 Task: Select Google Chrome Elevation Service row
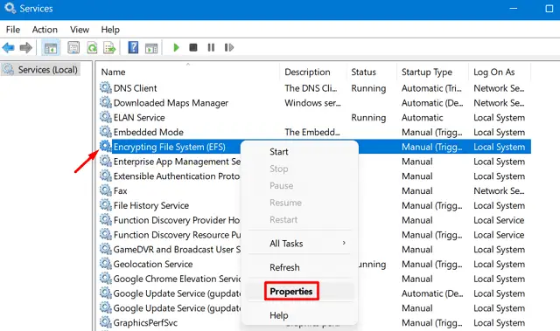pyautogui.click(x=177, y=279)
